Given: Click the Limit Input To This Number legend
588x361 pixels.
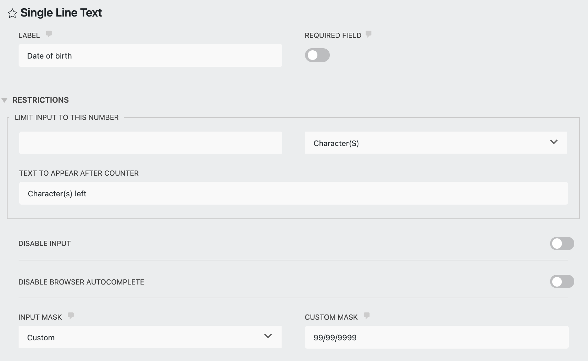Looking at the screenshot, I should tap(66, 117).
